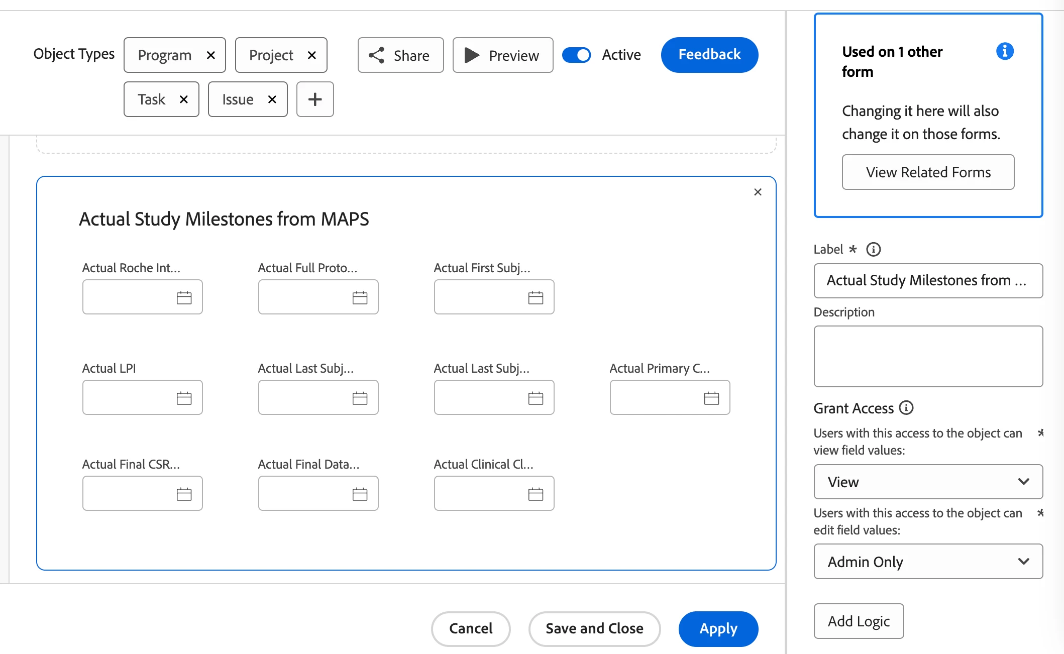Remove the Program object type

click(x=211, y=55)
